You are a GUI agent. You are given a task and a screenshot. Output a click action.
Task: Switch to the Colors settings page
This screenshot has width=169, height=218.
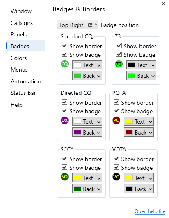19,58
